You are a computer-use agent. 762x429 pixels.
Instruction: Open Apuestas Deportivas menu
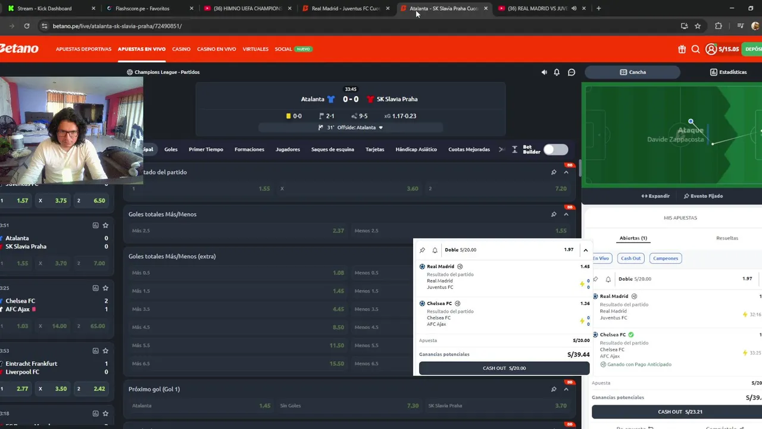[83, 49]
